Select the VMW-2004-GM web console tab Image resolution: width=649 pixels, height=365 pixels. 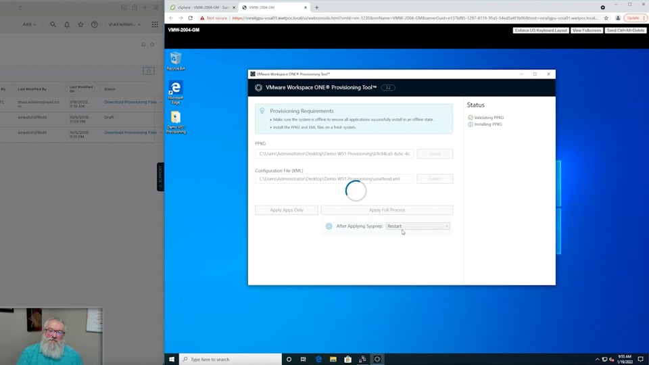point(273,7)
